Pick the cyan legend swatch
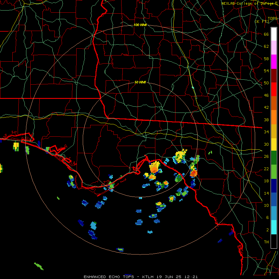The height and width of the screenshot is (279, 279). click(x=274, y=227)
